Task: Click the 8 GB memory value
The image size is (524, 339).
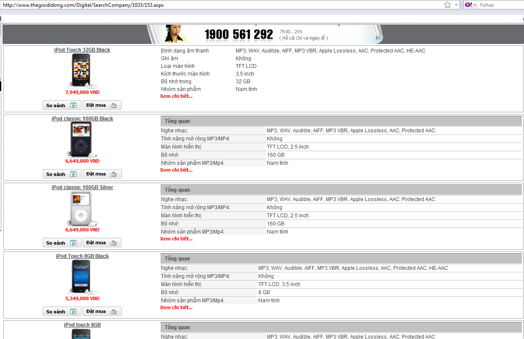Action: click(x=264, y=292)
